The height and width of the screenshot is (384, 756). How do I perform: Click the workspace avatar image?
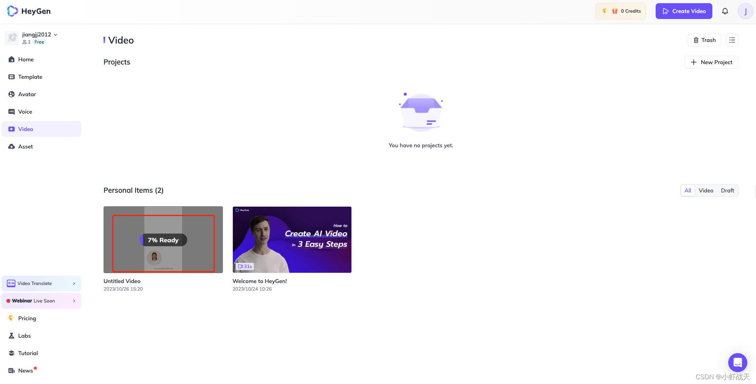(x=12, y=38)
